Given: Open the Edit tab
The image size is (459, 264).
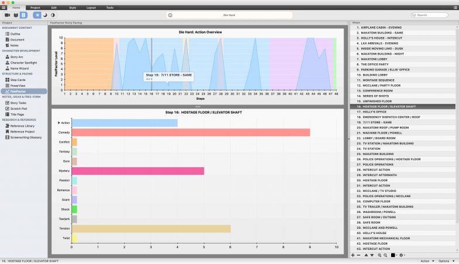Looking at the screenshot, I should [54, 8].
